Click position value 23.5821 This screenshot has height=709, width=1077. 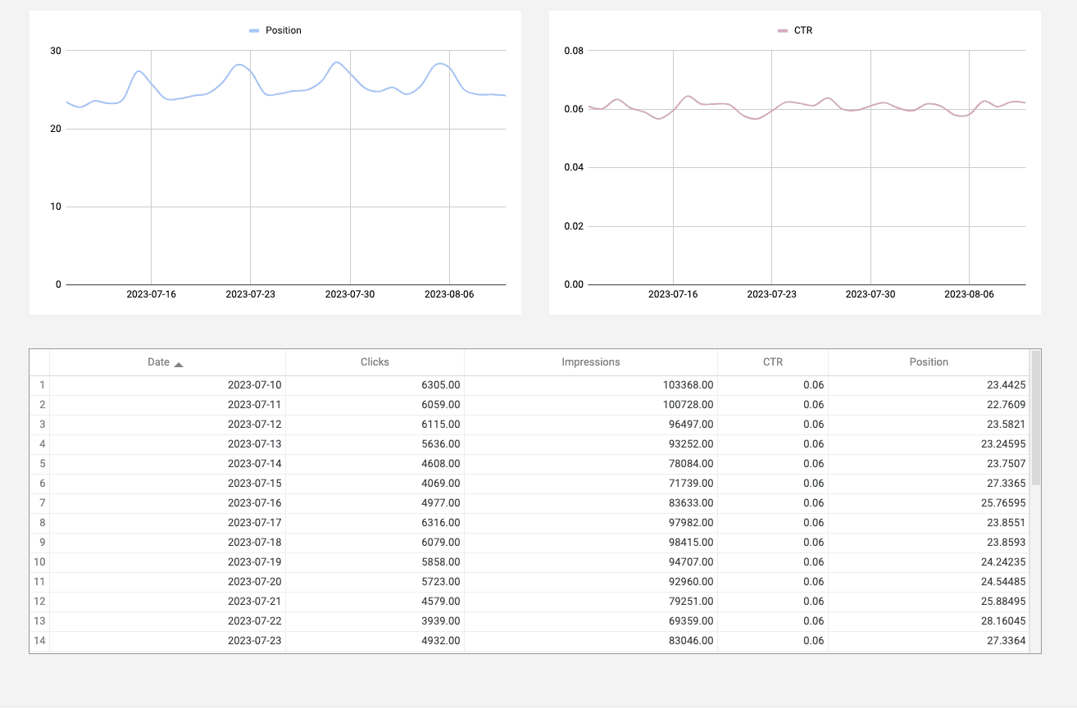point(1007,424)
